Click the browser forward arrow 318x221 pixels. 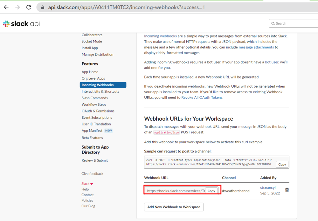[x=17, y=7]
